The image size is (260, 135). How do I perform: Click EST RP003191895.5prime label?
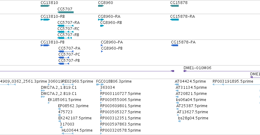(233, 81)
